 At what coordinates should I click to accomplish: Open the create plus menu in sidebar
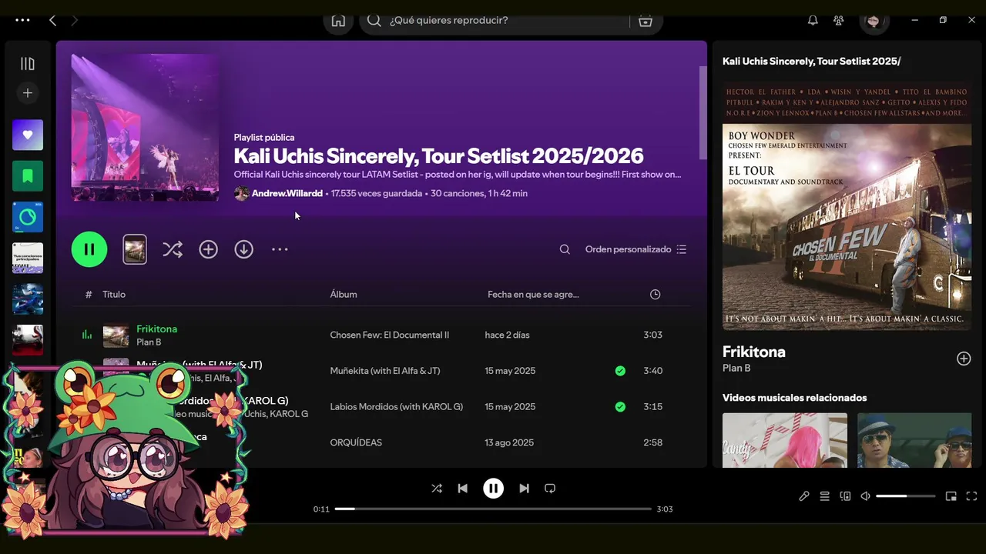(28, 93)
